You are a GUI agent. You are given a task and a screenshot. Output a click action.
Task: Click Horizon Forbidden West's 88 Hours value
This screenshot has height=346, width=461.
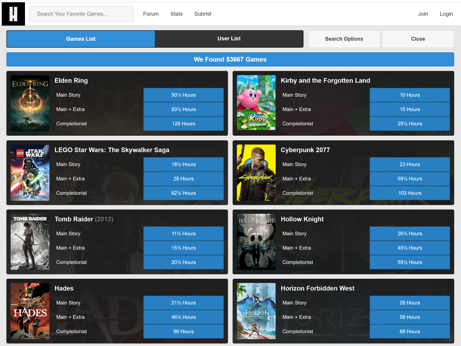click(410, 331)
